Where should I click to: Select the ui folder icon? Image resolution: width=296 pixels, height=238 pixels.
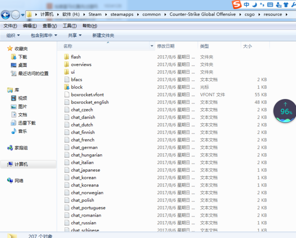67,72
